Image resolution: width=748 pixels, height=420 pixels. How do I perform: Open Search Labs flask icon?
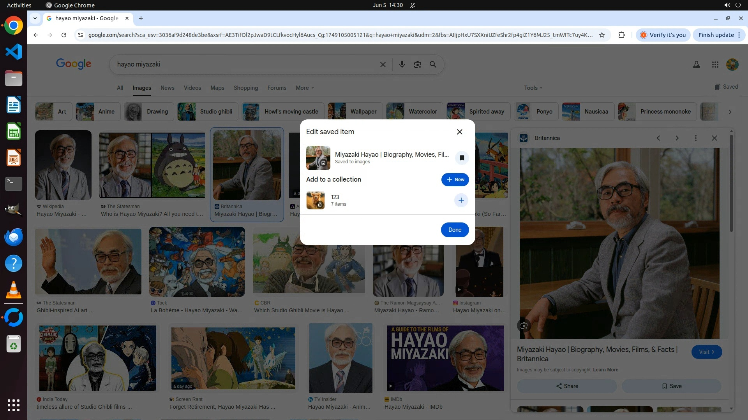pyautogui.click(x=696, y=65)
